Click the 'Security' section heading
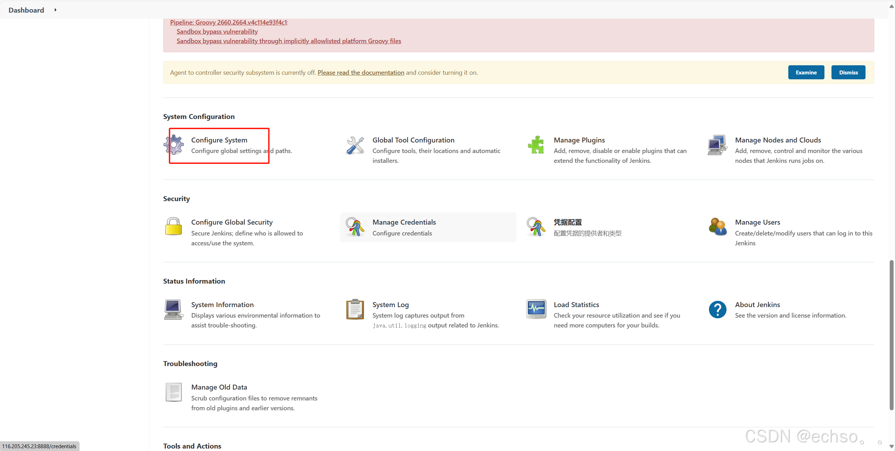 click(x=176, y=199)
